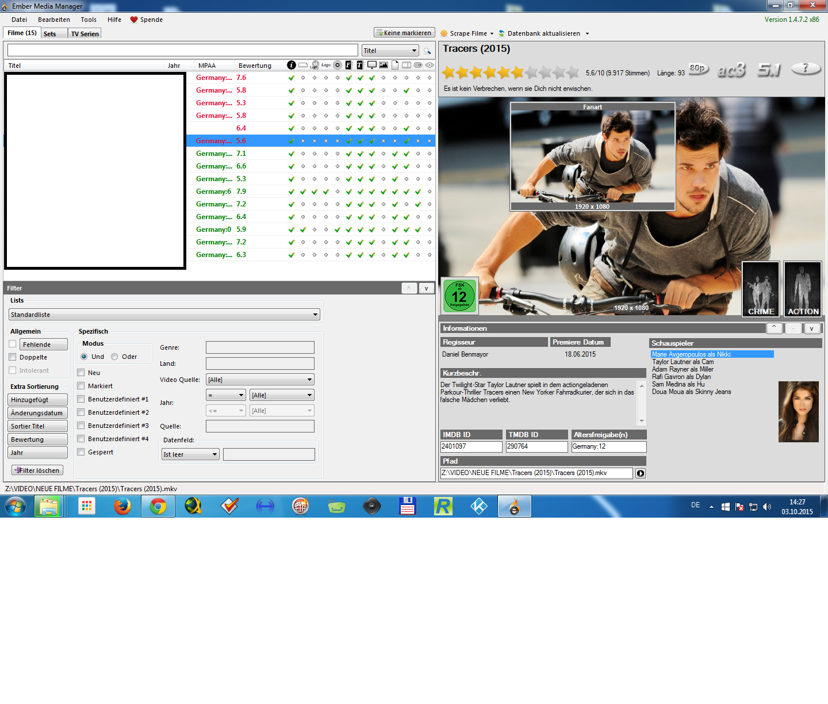
Task: Check Benutzerdefiniert #1 checkbox
Action: [x=81, y=399]
